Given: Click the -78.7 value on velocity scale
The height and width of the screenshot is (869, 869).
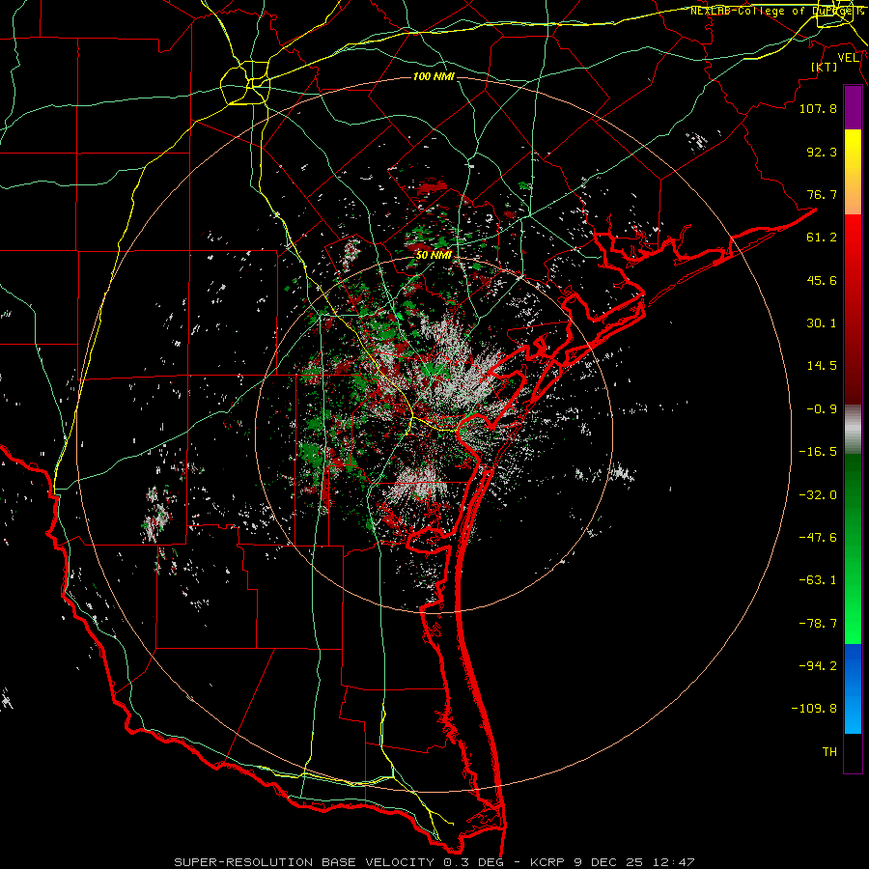Looking at the screenshot, I should (x=818, y=624).
